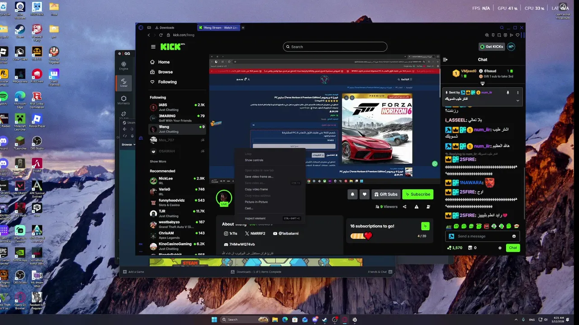Open 1r7is Instagram link
Viewport: 579px width, 325px height.
[x=230, y=233]
